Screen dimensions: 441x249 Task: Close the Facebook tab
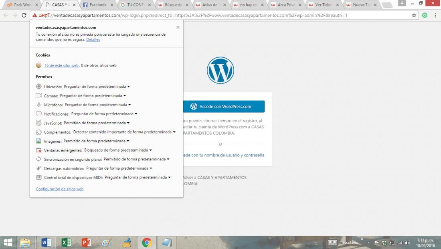pyautogui.click(x=112, y=5)
